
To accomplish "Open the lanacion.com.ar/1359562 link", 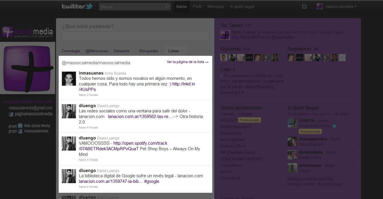I will click(x=140, y=117).
